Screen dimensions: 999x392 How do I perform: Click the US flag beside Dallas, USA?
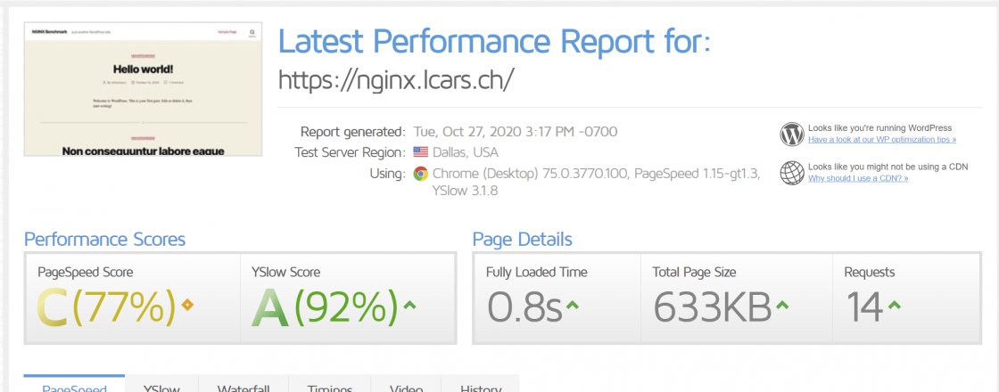421,152
